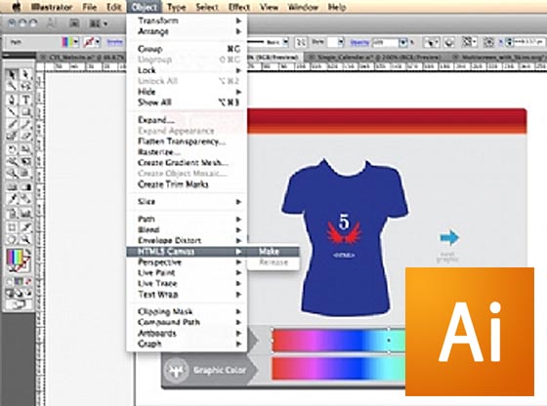Select the Direct Selection tool
This screenshot has width=547, height=406.
pos(25,74)
